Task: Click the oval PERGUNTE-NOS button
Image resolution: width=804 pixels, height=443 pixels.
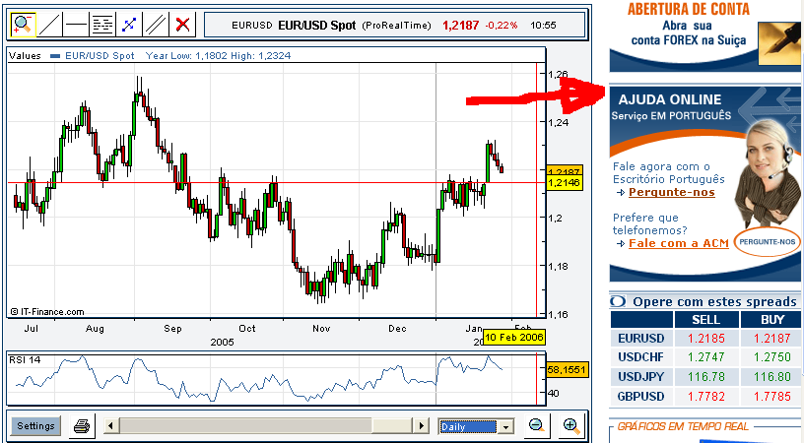Action: pyautogui.click(x=768, y=242)
